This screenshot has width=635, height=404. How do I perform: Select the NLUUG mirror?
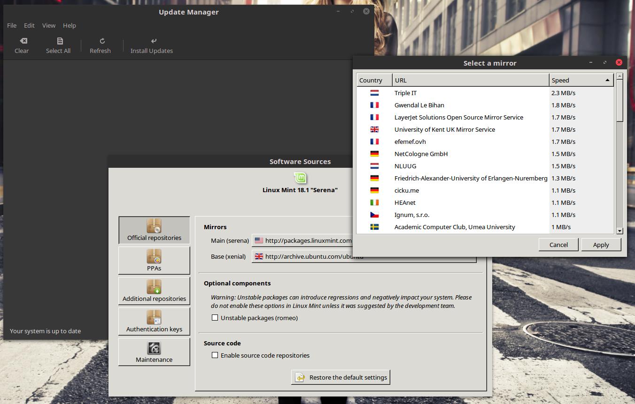pyautogui.click(x=485, y=166)
